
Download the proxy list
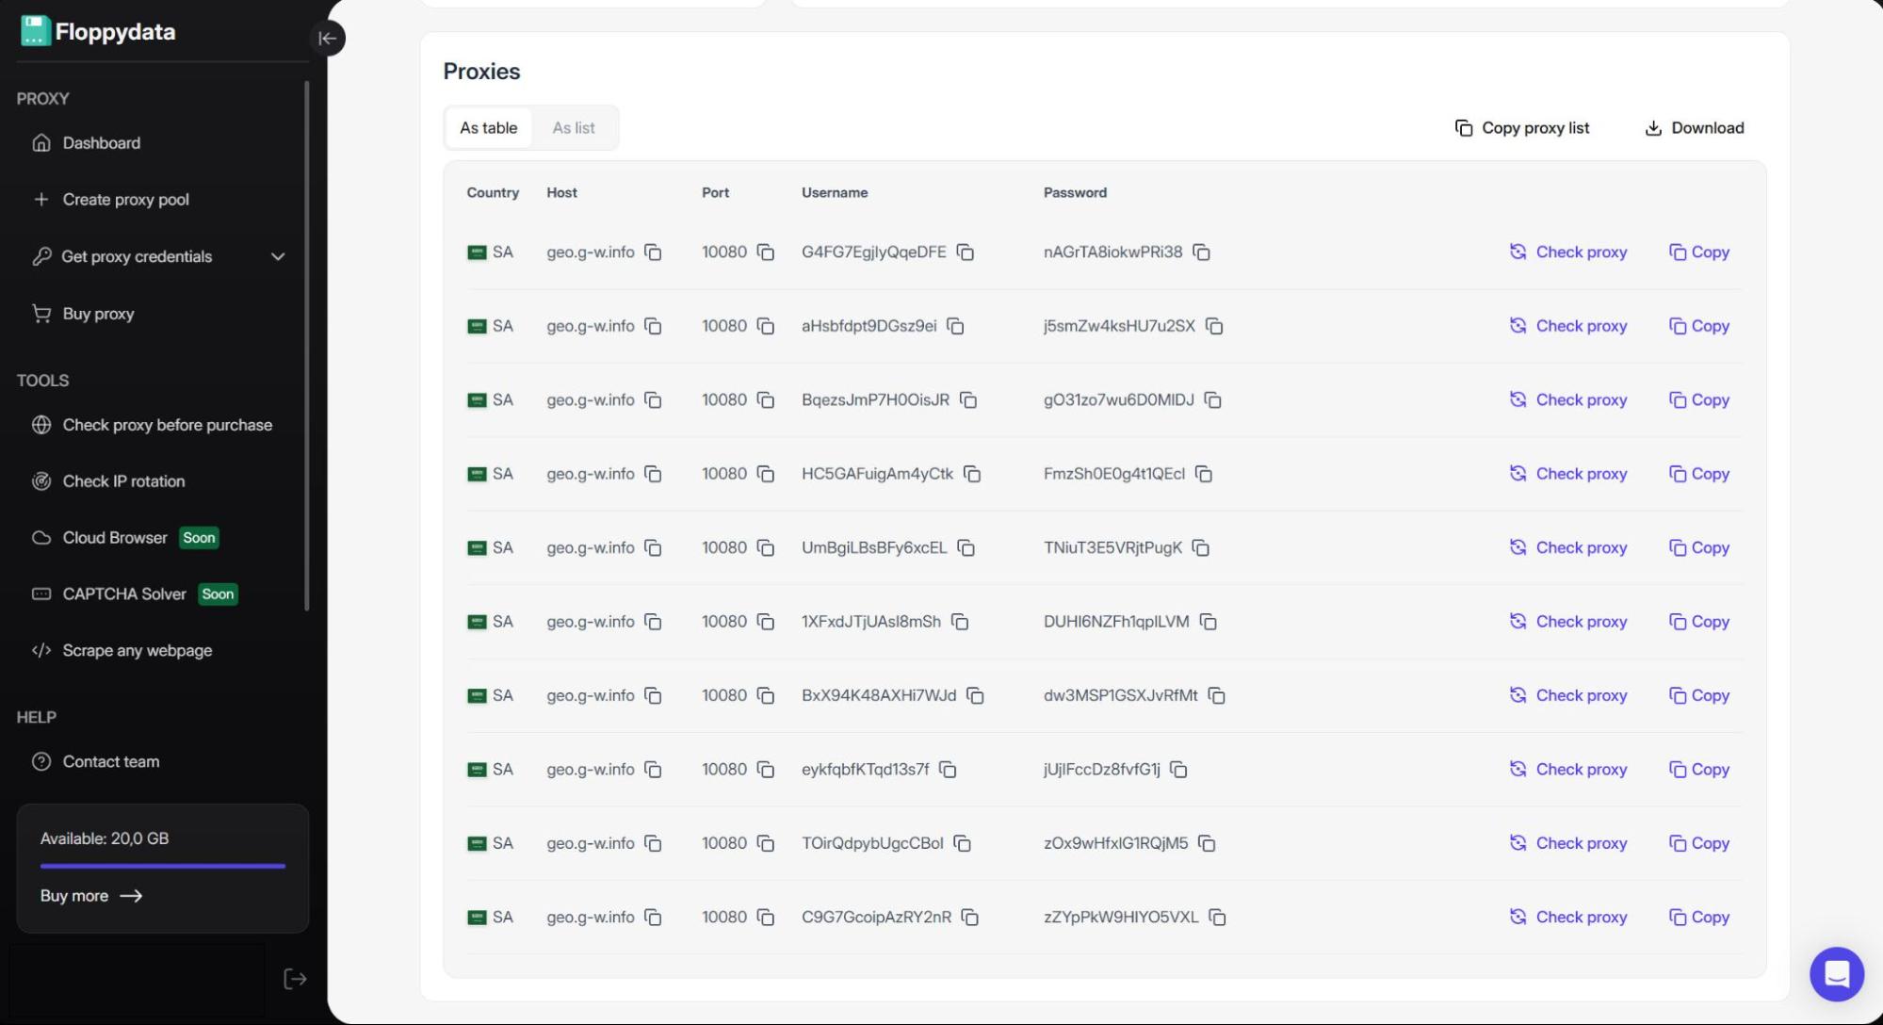pyautogui.click(x=1694, y=128)
